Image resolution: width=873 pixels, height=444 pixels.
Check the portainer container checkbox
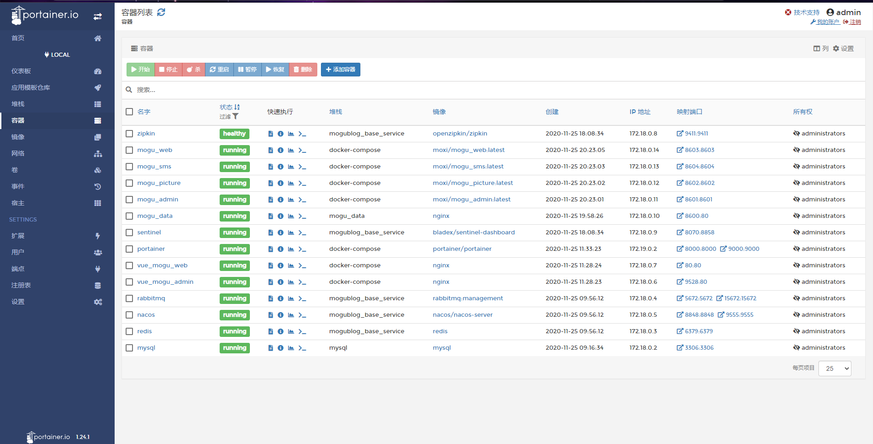129,249
